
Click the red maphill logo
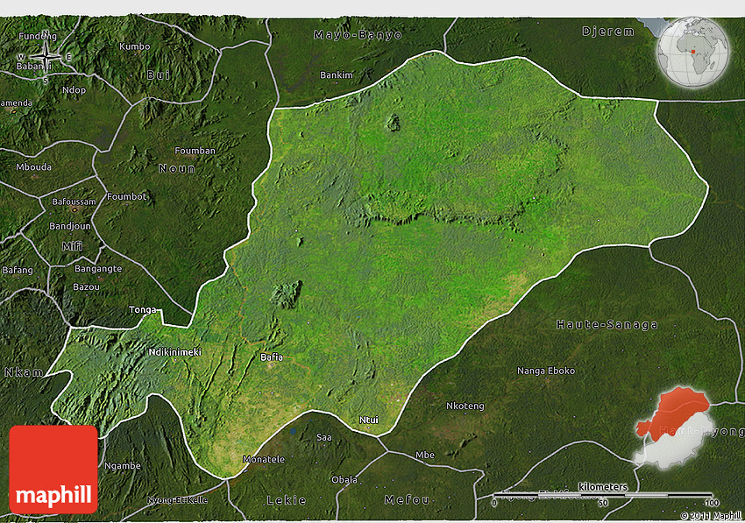point(53,469)
